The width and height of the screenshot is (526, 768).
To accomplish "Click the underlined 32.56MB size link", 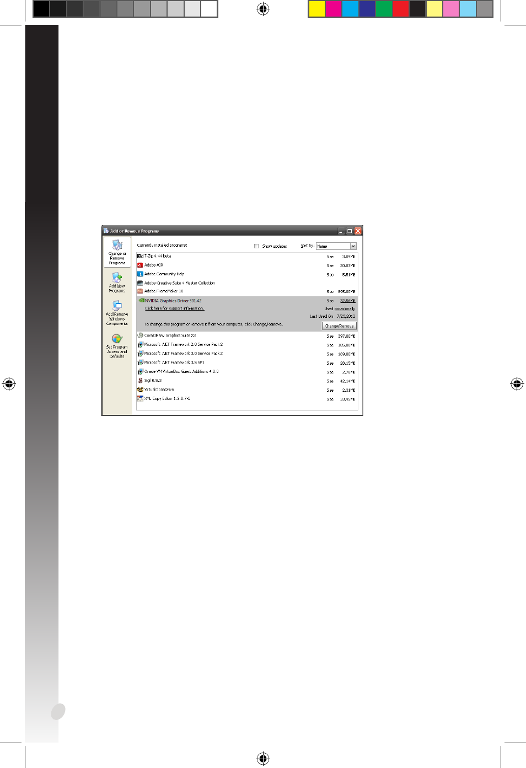I will coord(347,301).
